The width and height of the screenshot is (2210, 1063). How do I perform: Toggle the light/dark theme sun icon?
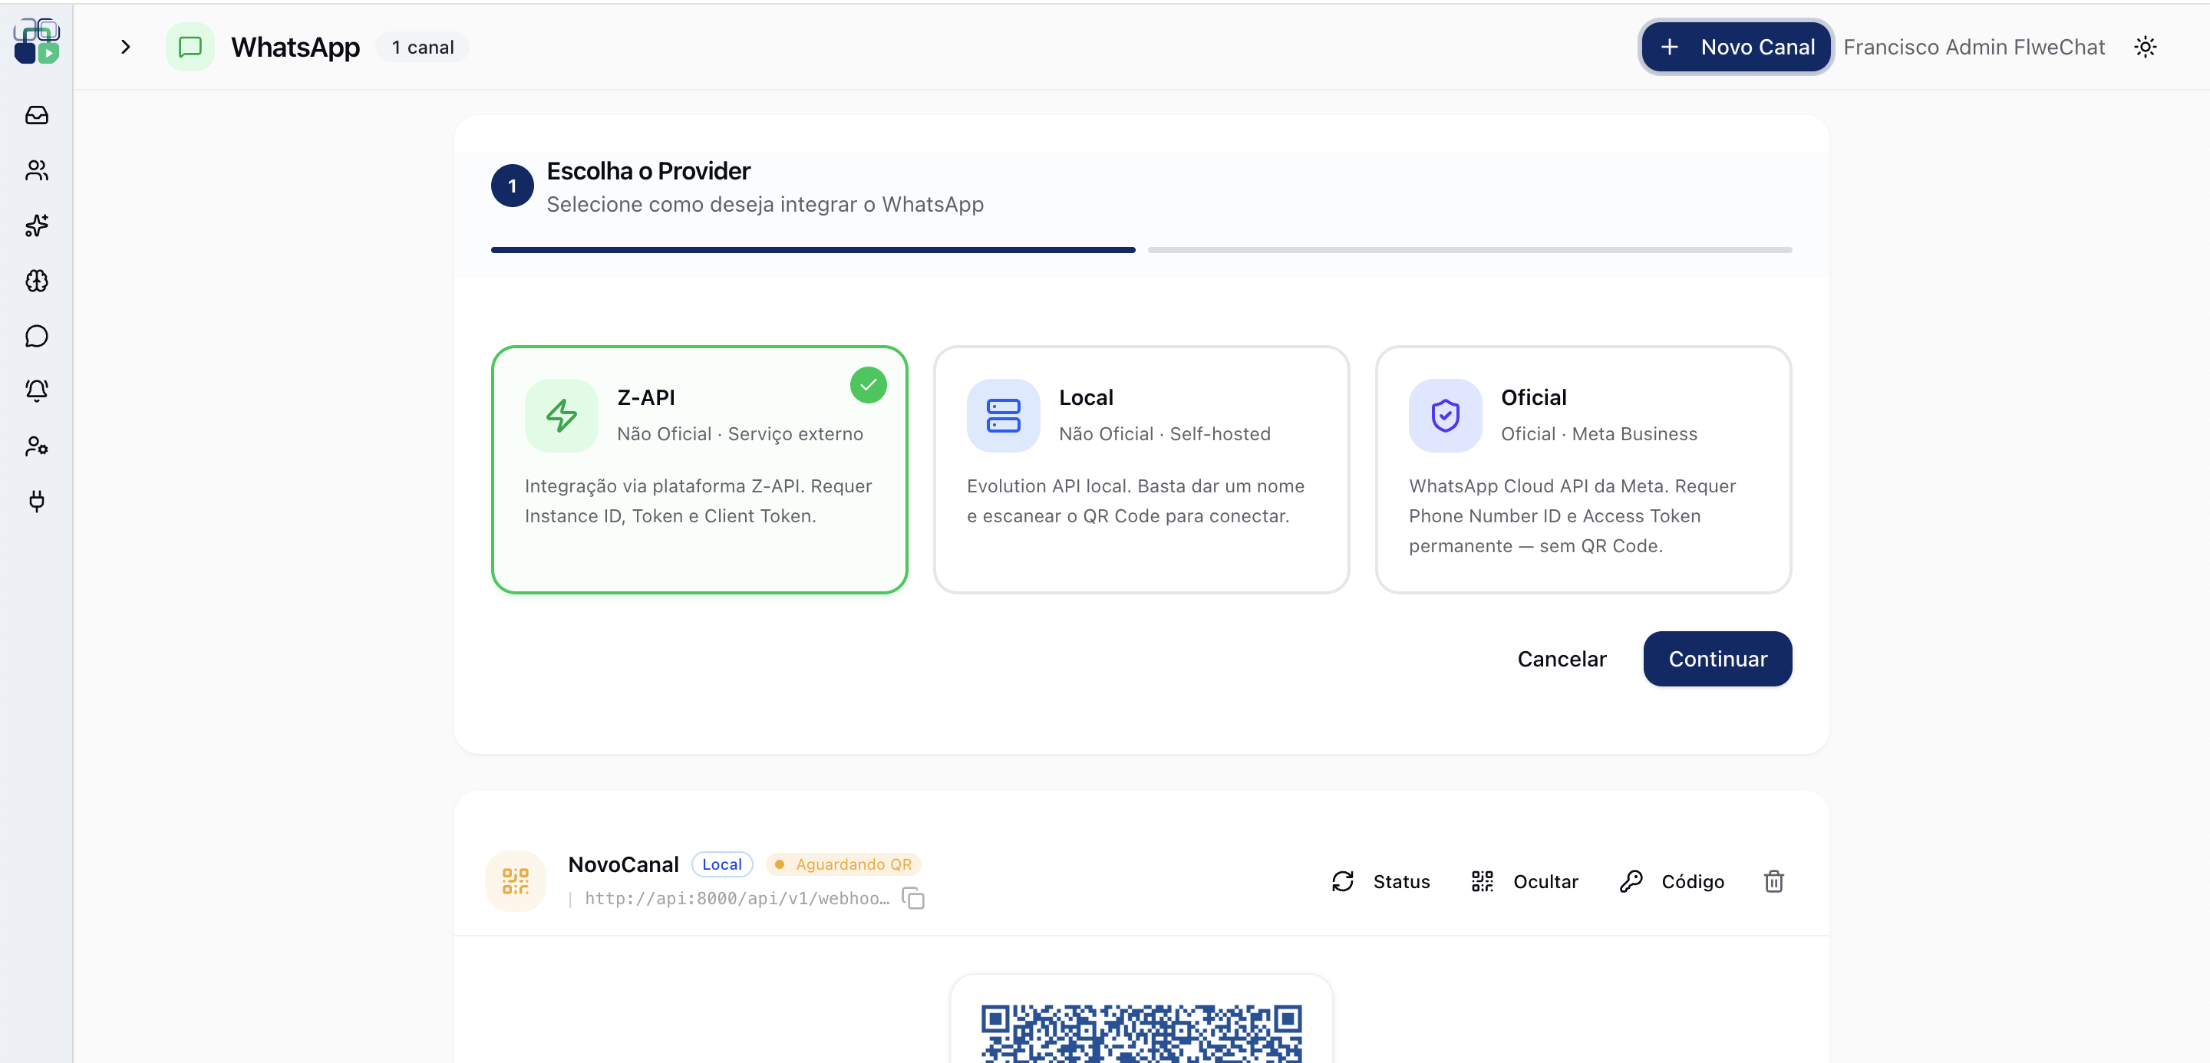pos(2145,47)
